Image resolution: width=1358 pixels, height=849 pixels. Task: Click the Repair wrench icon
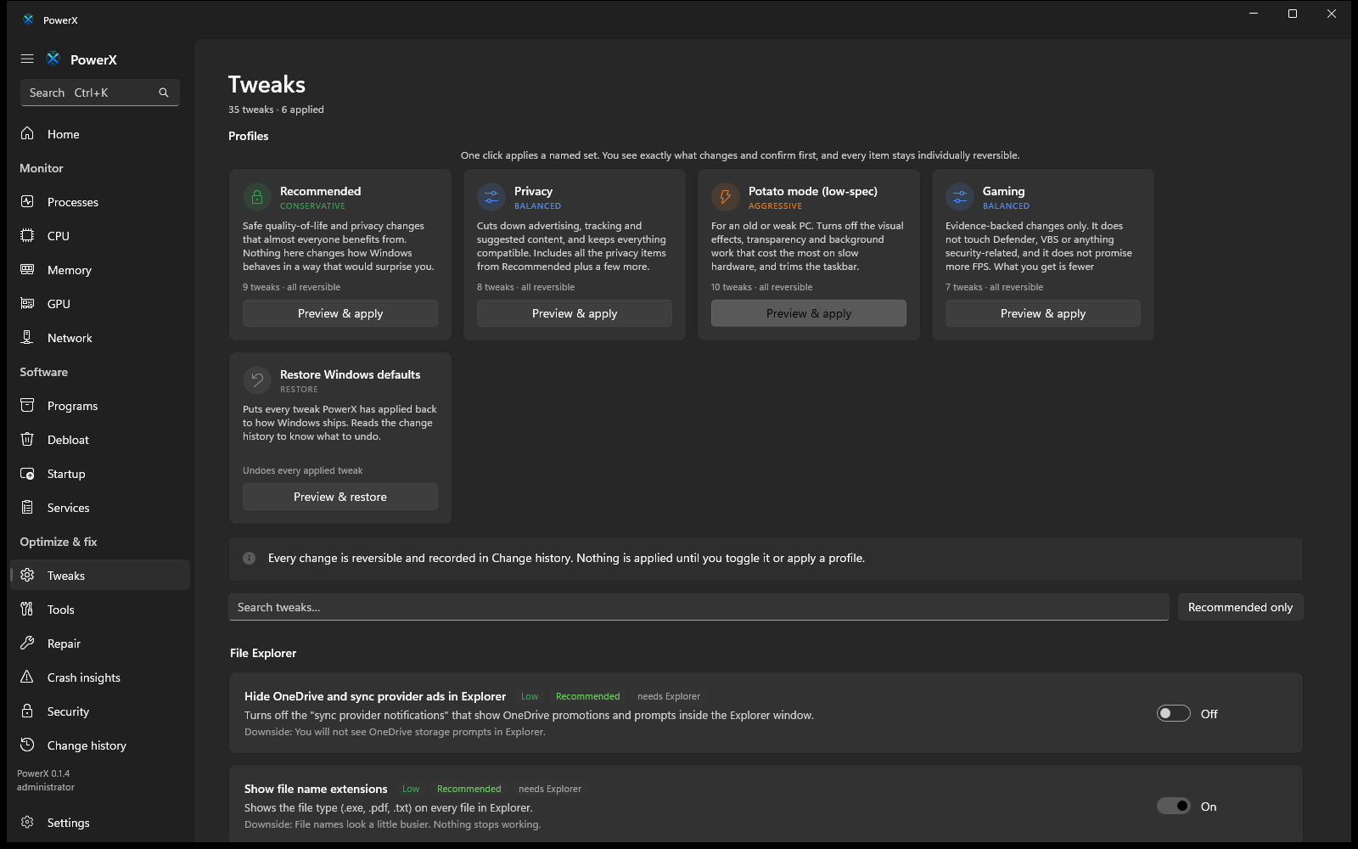tap(27, 643)
